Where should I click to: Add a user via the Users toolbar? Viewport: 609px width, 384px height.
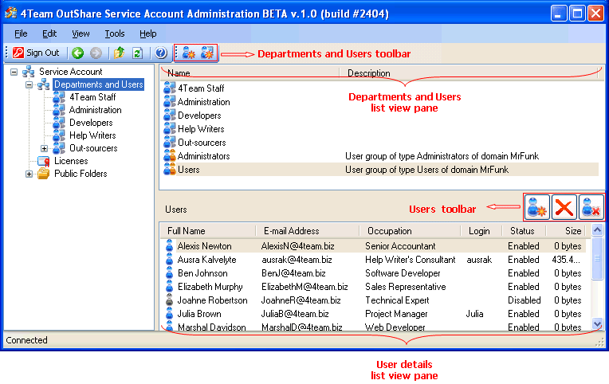(537, 207)
